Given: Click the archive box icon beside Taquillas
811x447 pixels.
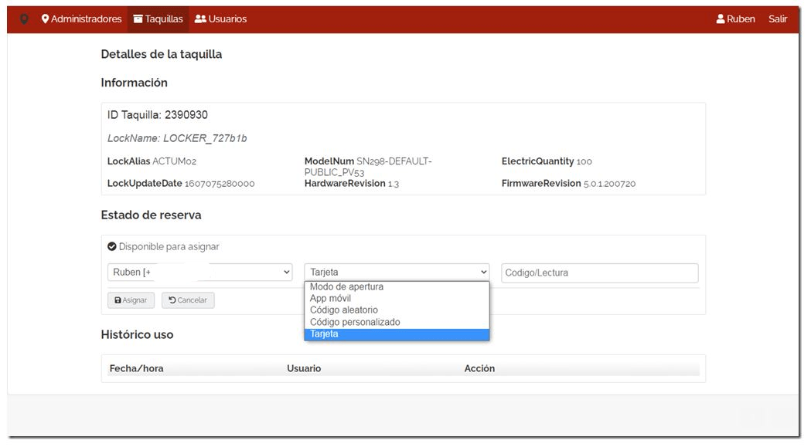Looking at the screenshot, I should [138, 19].
